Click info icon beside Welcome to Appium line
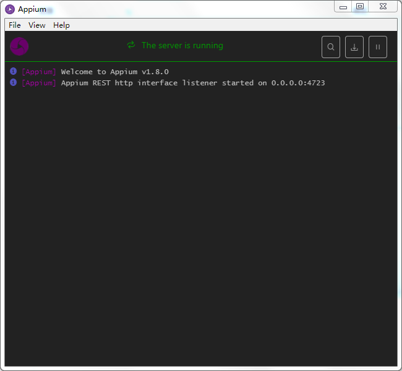This screenshot has height=371, width=402. tap(14, 71)
